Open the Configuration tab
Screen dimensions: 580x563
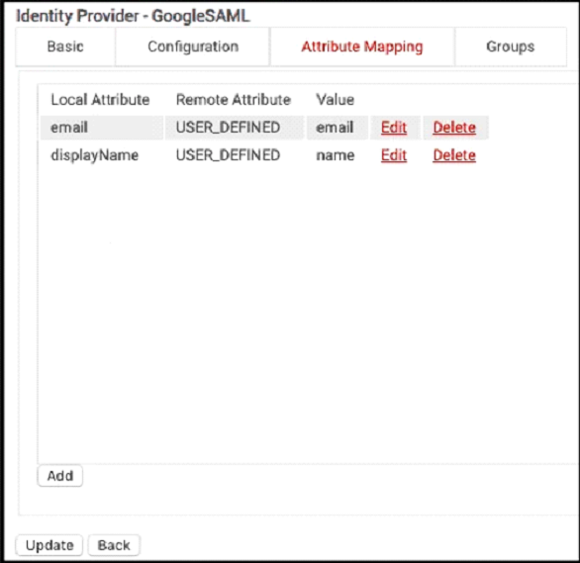click(193, 47)
